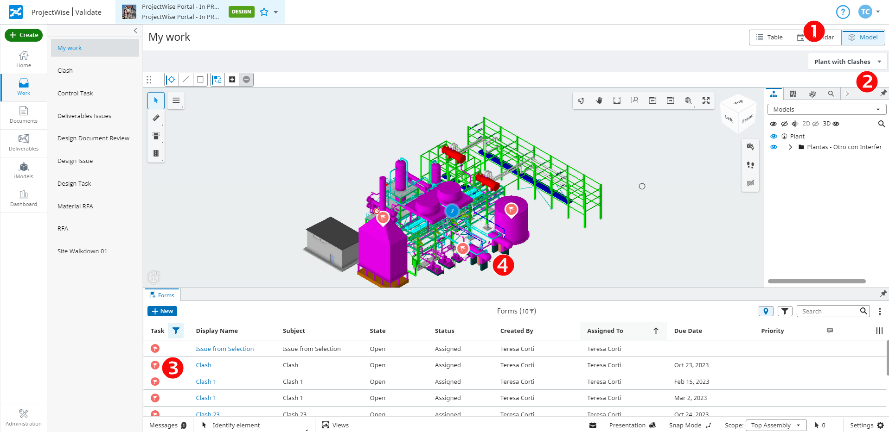Open Documents in left navigation
The image size is (889, 432).
coord(24,115)
